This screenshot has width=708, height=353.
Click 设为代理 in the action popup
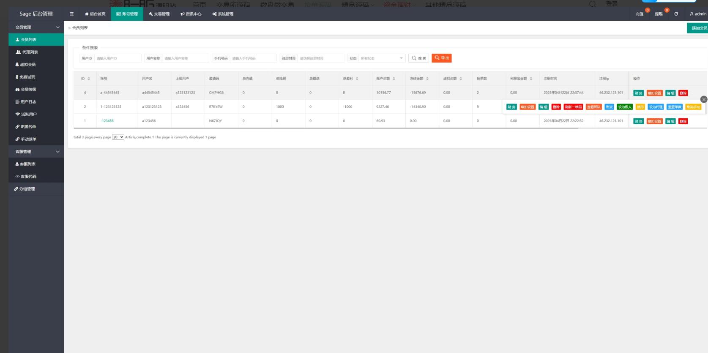pyautogui.click(x=656, y=107)
